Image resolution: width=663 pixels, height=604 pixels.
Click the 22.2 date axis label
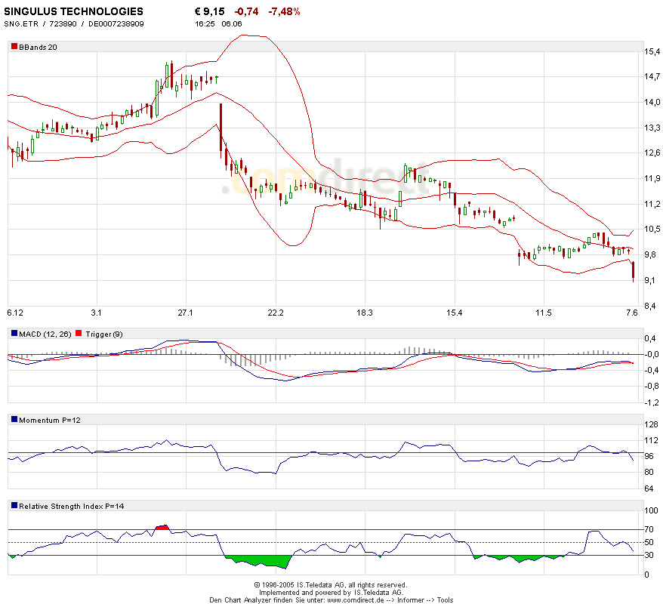click(276, 313)
